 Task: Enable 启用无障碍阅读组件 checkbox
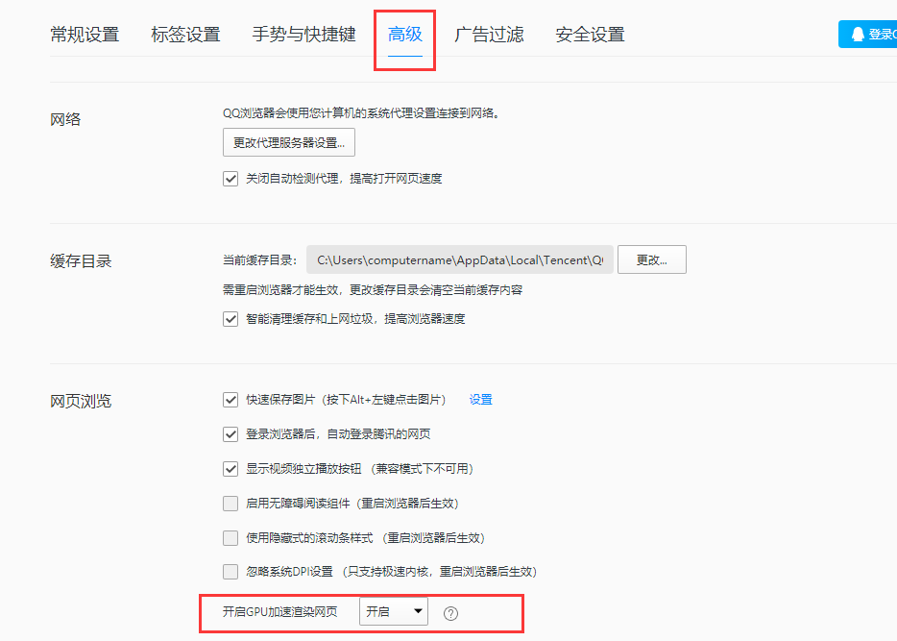click(x=230, y=503)
